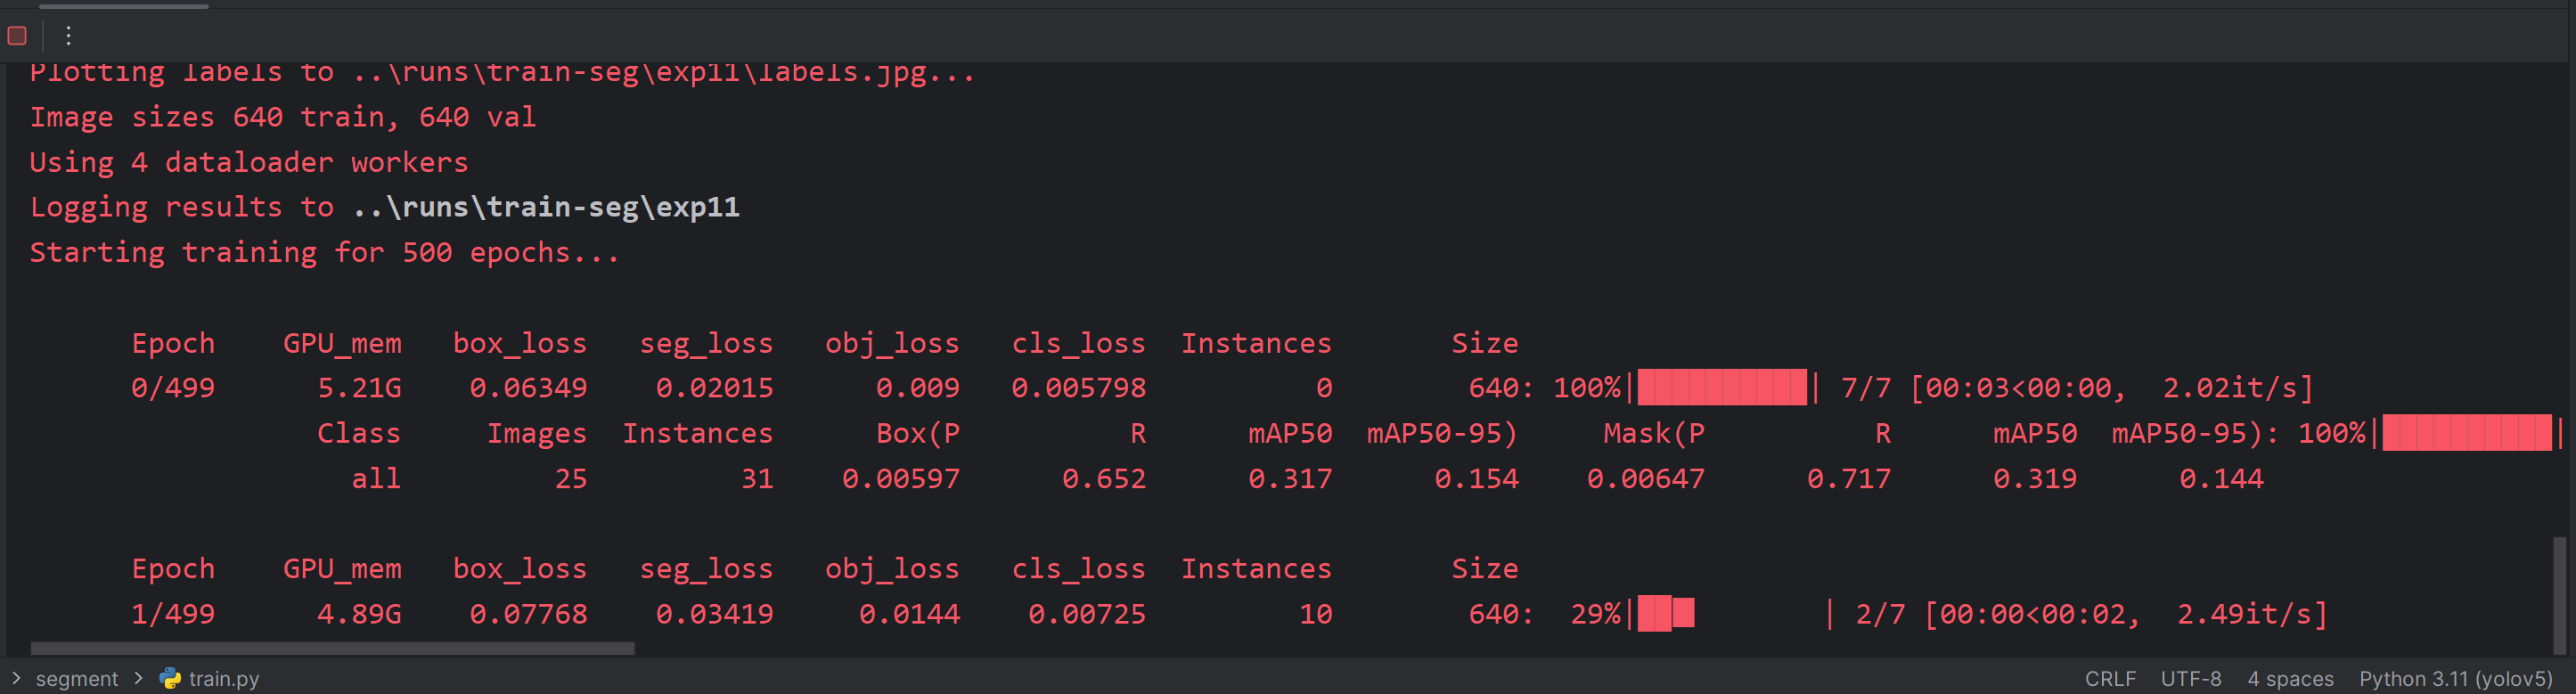Click the recall value '0.717'
This screenshot has width=2576, height=694.
coord(1849,479)
